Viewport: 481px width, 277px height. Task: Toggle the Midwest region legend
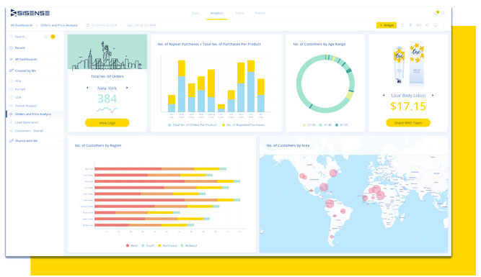click(x=189, y=245)
